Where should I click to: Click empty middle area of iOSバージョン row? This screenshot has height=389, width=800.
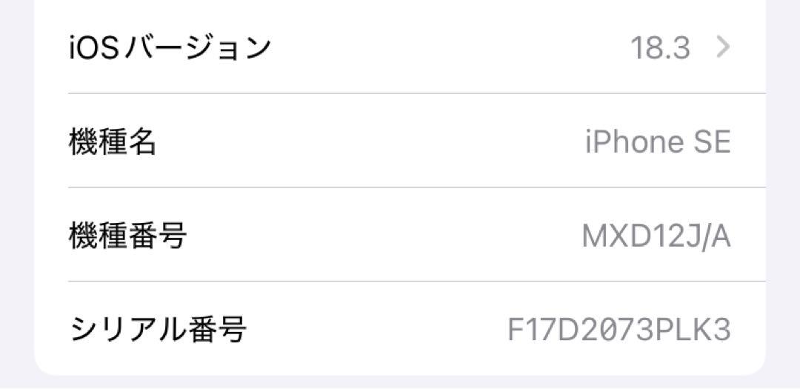click(x=449, y=48)
